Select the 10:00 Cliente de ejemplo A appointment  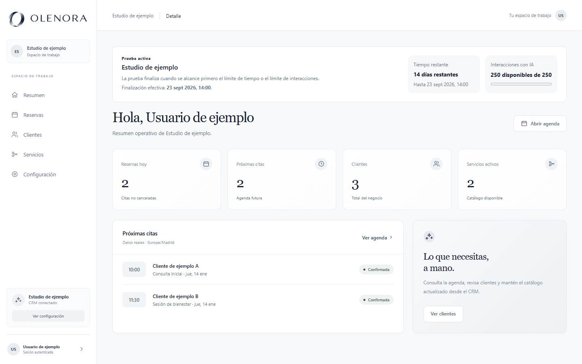tap(258, 270)
